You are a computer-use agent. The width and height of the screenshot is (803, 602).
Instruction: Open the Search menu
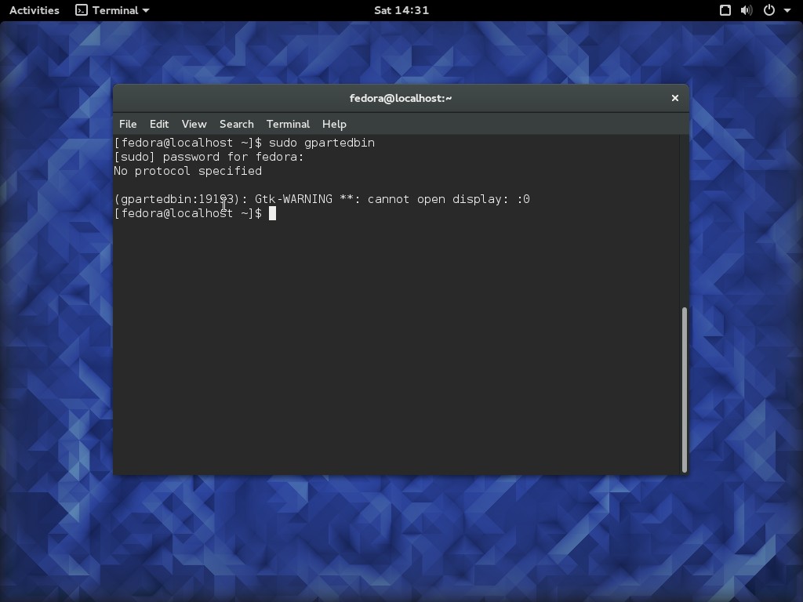pyautogui.click(x=237, y=125)
